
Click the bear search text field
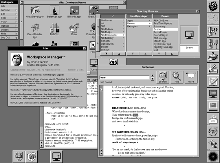point(125,77)
